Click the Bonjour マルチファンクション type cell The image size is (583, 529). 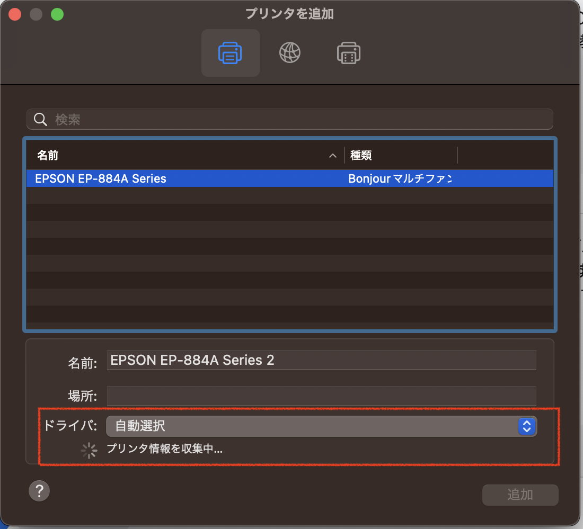point(400,178)
